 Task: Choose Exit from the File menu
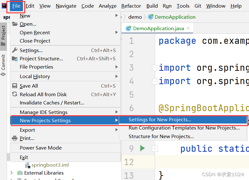pos(65,157)
